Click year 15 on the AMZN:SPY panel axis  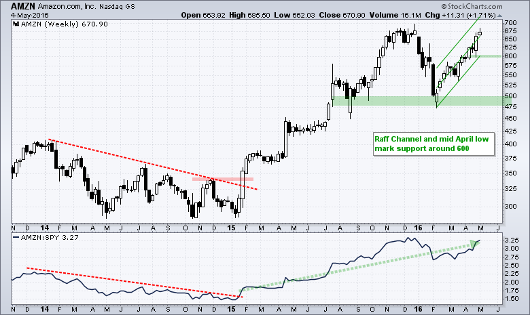click(x=231, y=309)
